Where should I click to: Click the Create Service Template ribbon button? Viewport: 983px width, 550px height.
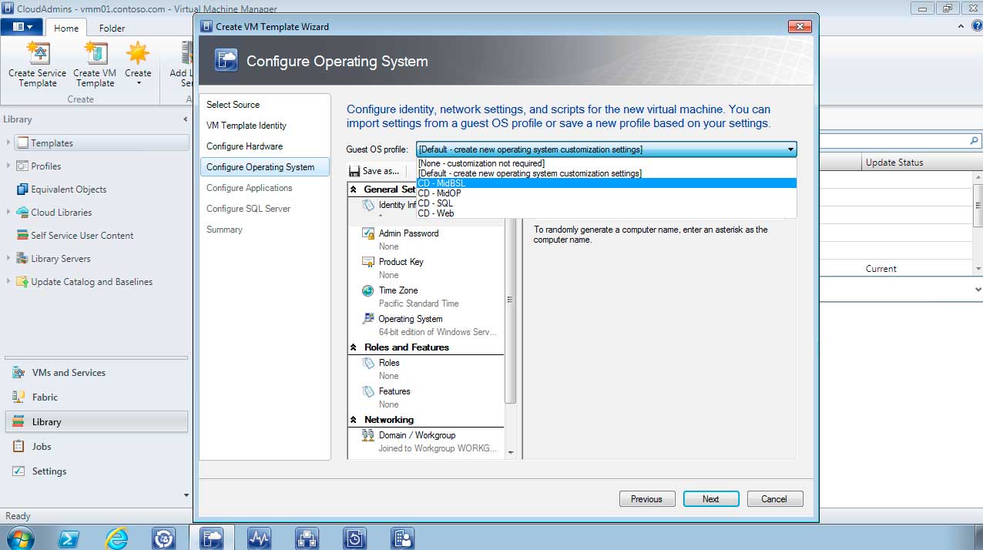[x=38, y=65]
